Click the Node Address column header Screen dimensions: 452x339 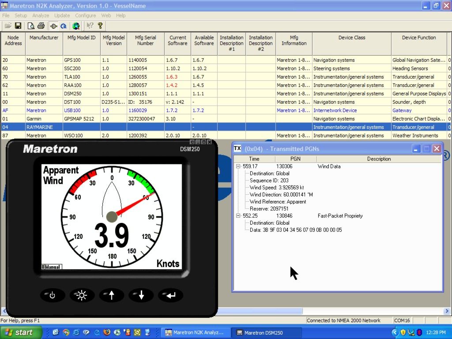[13, 44]
